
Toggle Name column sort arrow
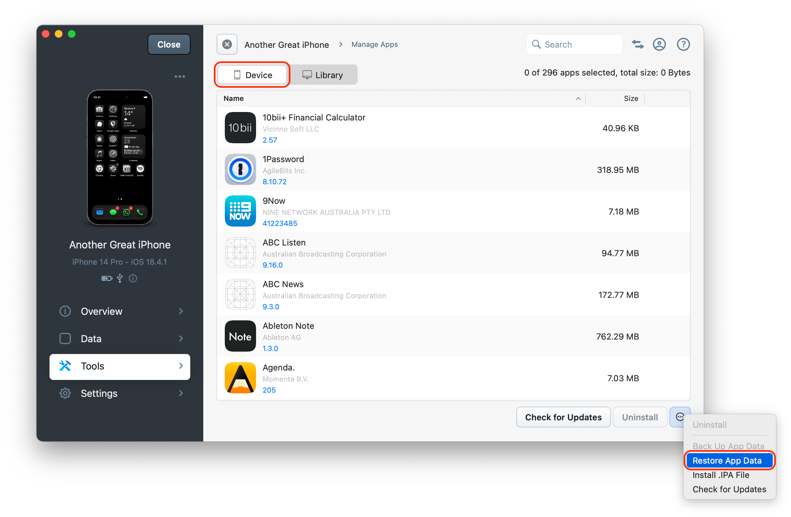(578, 99)
